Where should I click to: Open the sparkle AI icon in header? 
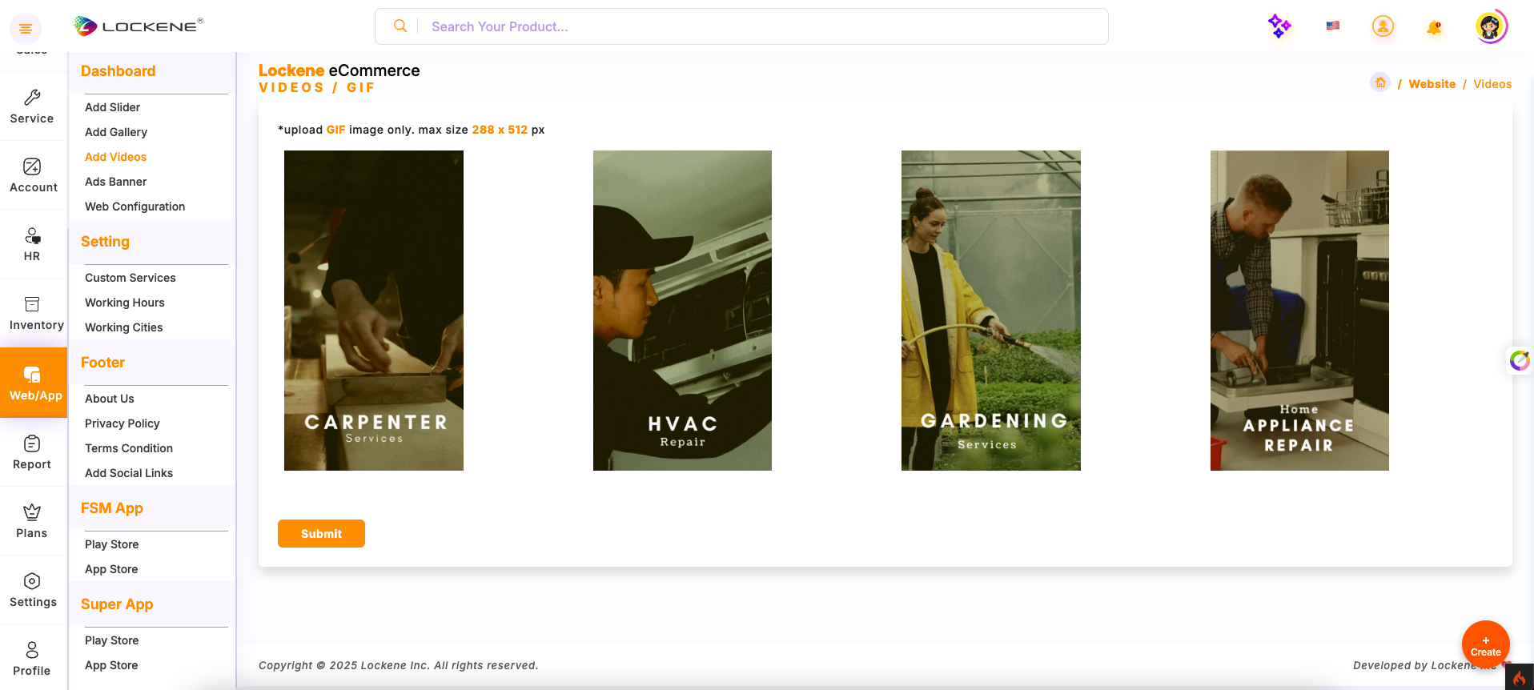[x=1279, y=26]
